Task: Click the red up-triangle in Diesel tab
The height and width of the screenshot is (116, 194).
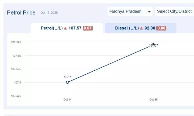Action: click(141, 28)
